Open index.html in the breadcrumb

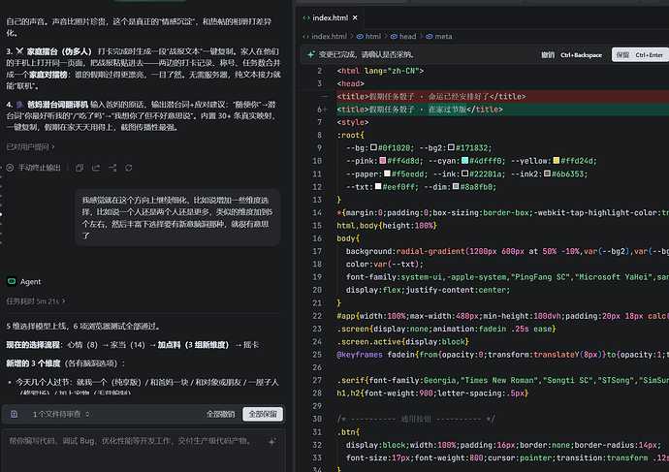[329, 37]
